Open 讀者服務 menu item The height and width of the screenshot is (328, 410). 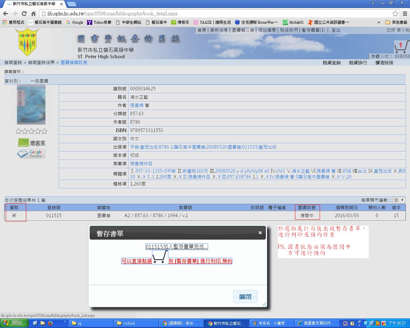384,63
